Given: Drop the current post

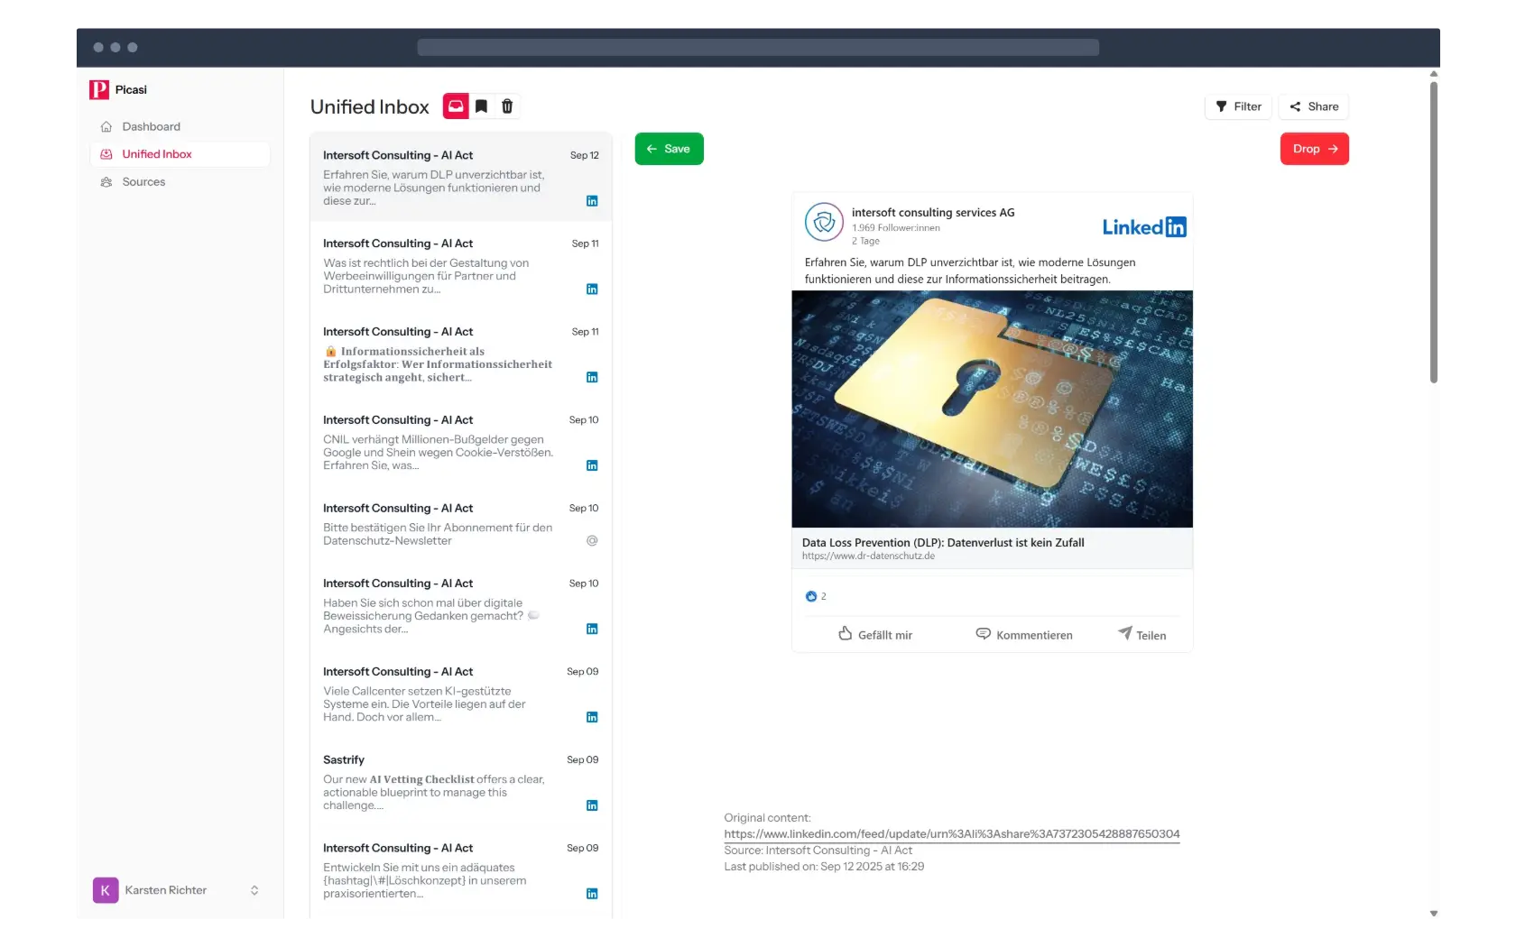Looking at the screenshot, I should (1314, 149).
